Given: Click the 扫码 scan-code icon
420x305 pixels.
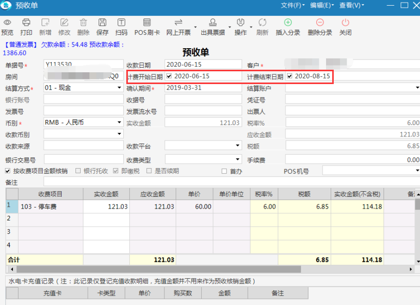Looking at the screenshot, I should pyautogui.click(x=121, y=23).
